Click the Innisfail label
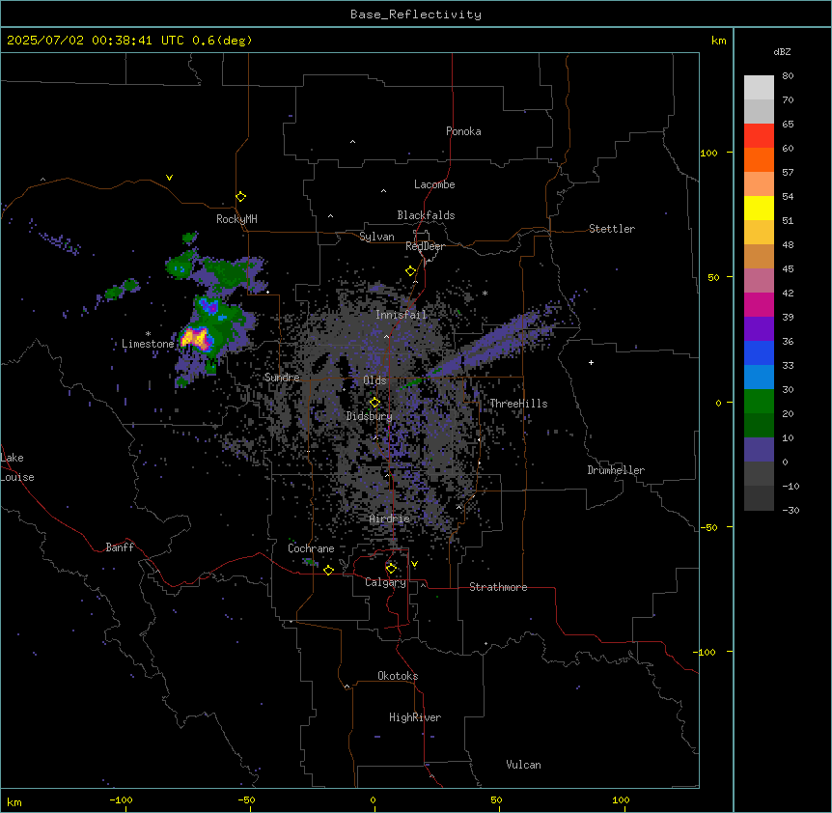The height and width of the screenshot is (813, 832). [401, 315]
